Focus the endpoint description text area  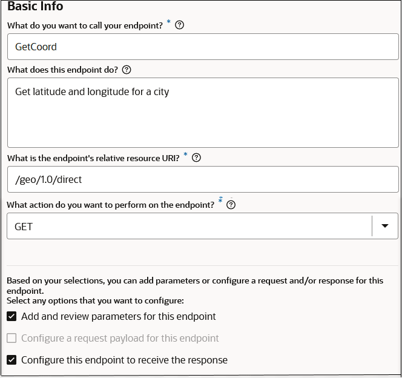pos(203,112)
